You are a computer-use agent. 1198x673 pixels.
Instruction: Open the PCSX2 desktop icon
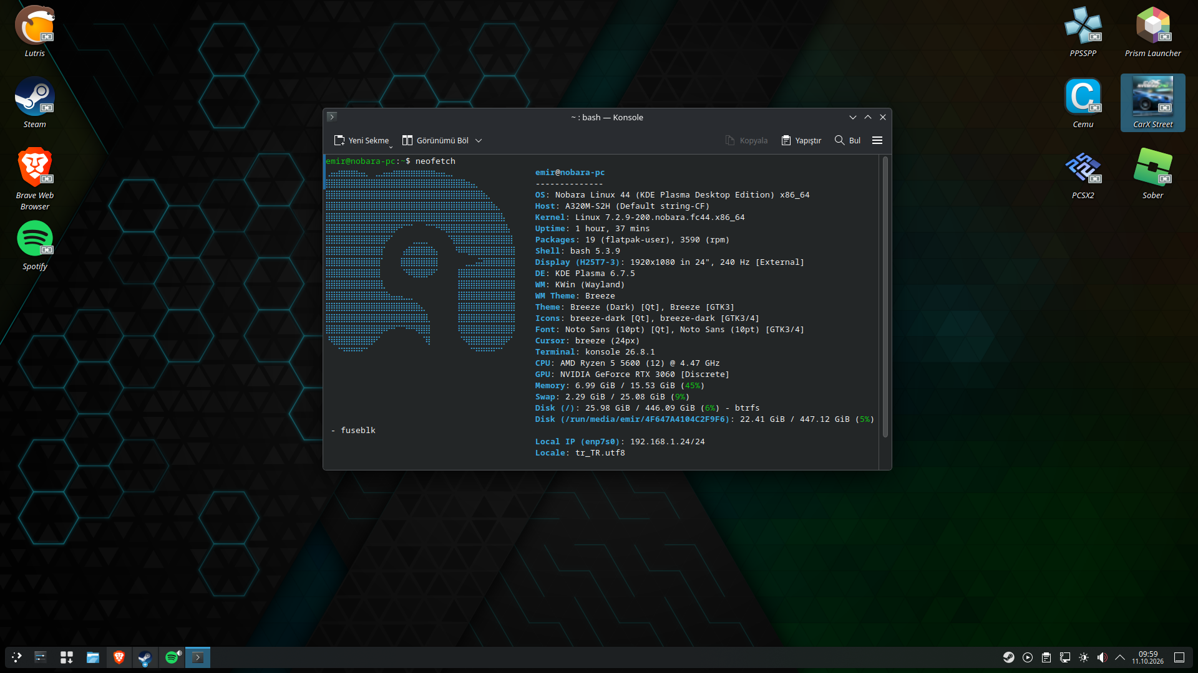1083,174
